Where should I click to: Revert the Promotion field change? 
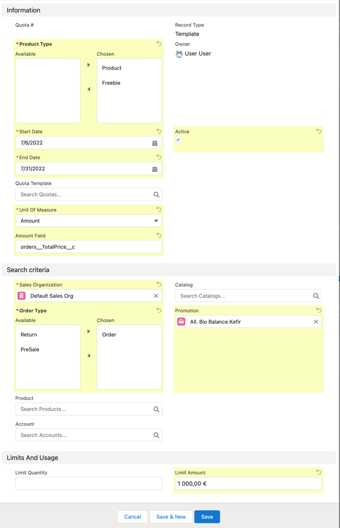[318, 310]
